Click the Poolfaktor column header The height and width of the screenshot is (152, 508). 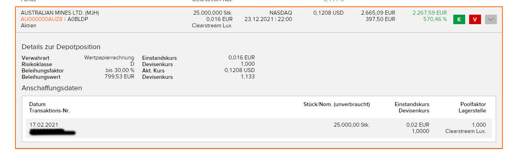[473, 104]
